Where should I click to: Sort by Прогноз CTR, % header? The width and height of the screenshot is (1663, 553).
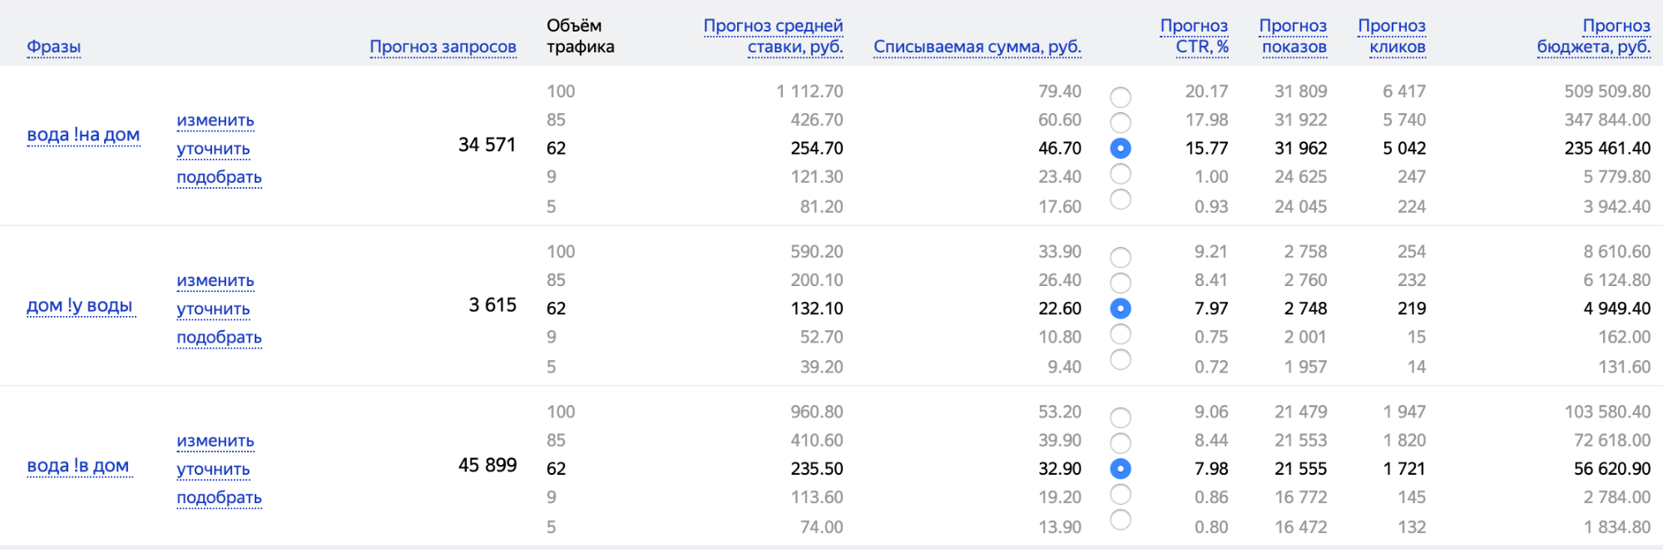tap(1195, 37)
